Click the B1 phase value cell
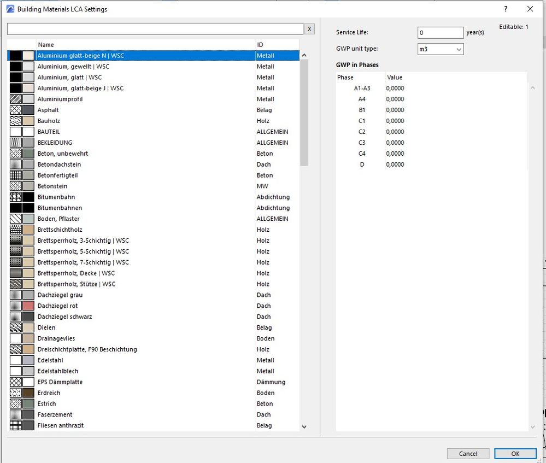 pyautogui.click(x=395, y=110)
